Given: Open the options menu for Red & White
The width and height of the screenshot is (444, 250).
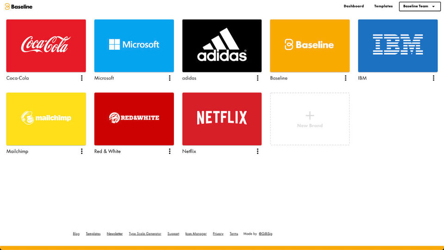Looking at the screenshot, I should 170,151.
